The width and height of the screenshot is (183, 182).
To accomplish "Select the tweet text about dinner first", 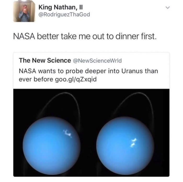I will pyautogui.click(x=85, y=36).
